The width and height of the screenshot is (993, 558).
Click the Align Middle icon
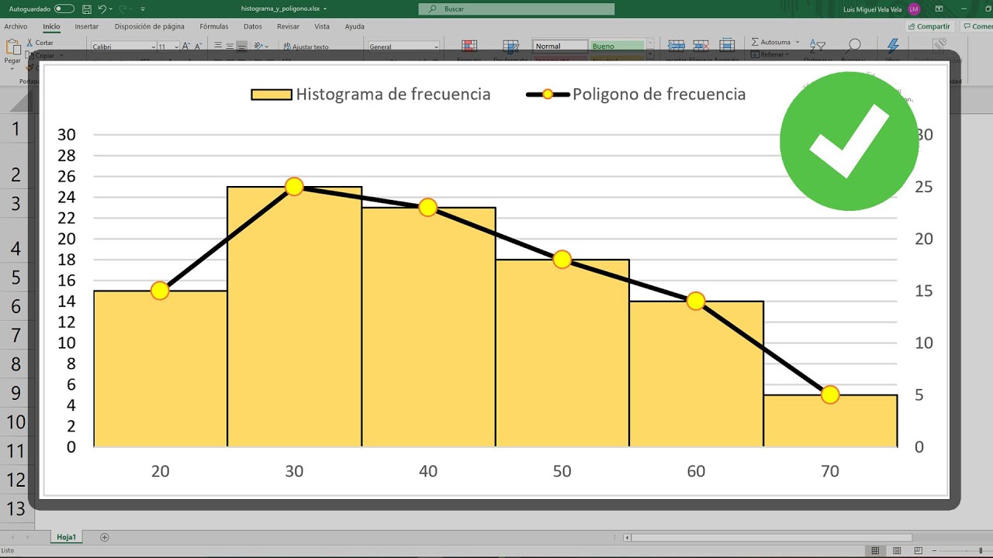click(x=230, y=46)
